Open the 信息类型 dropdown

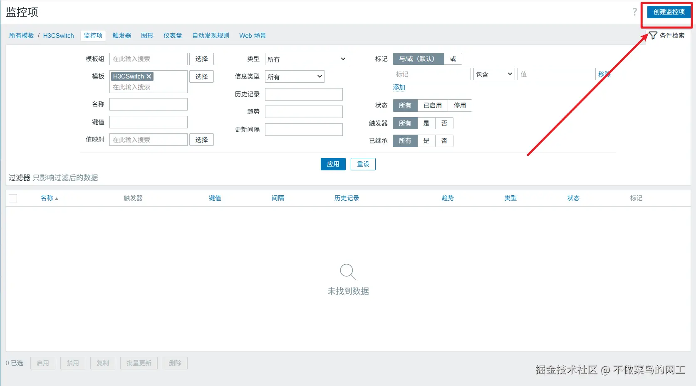(x=295, y=76)
